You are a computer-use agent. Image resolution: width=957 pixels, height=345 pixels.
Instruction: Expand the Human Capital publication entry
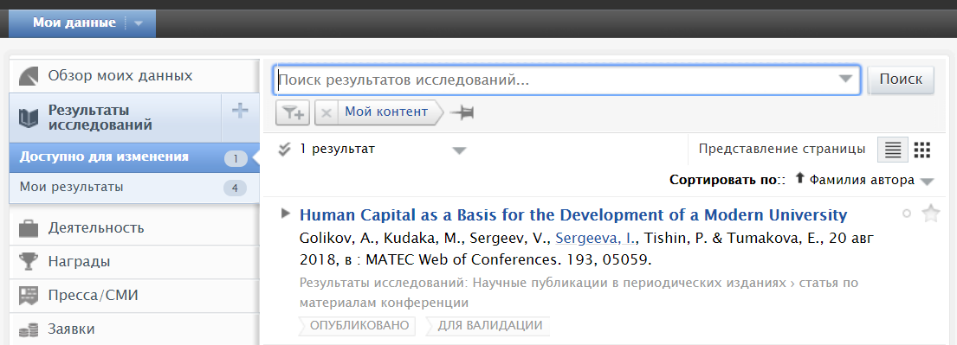tap(285, 214)
